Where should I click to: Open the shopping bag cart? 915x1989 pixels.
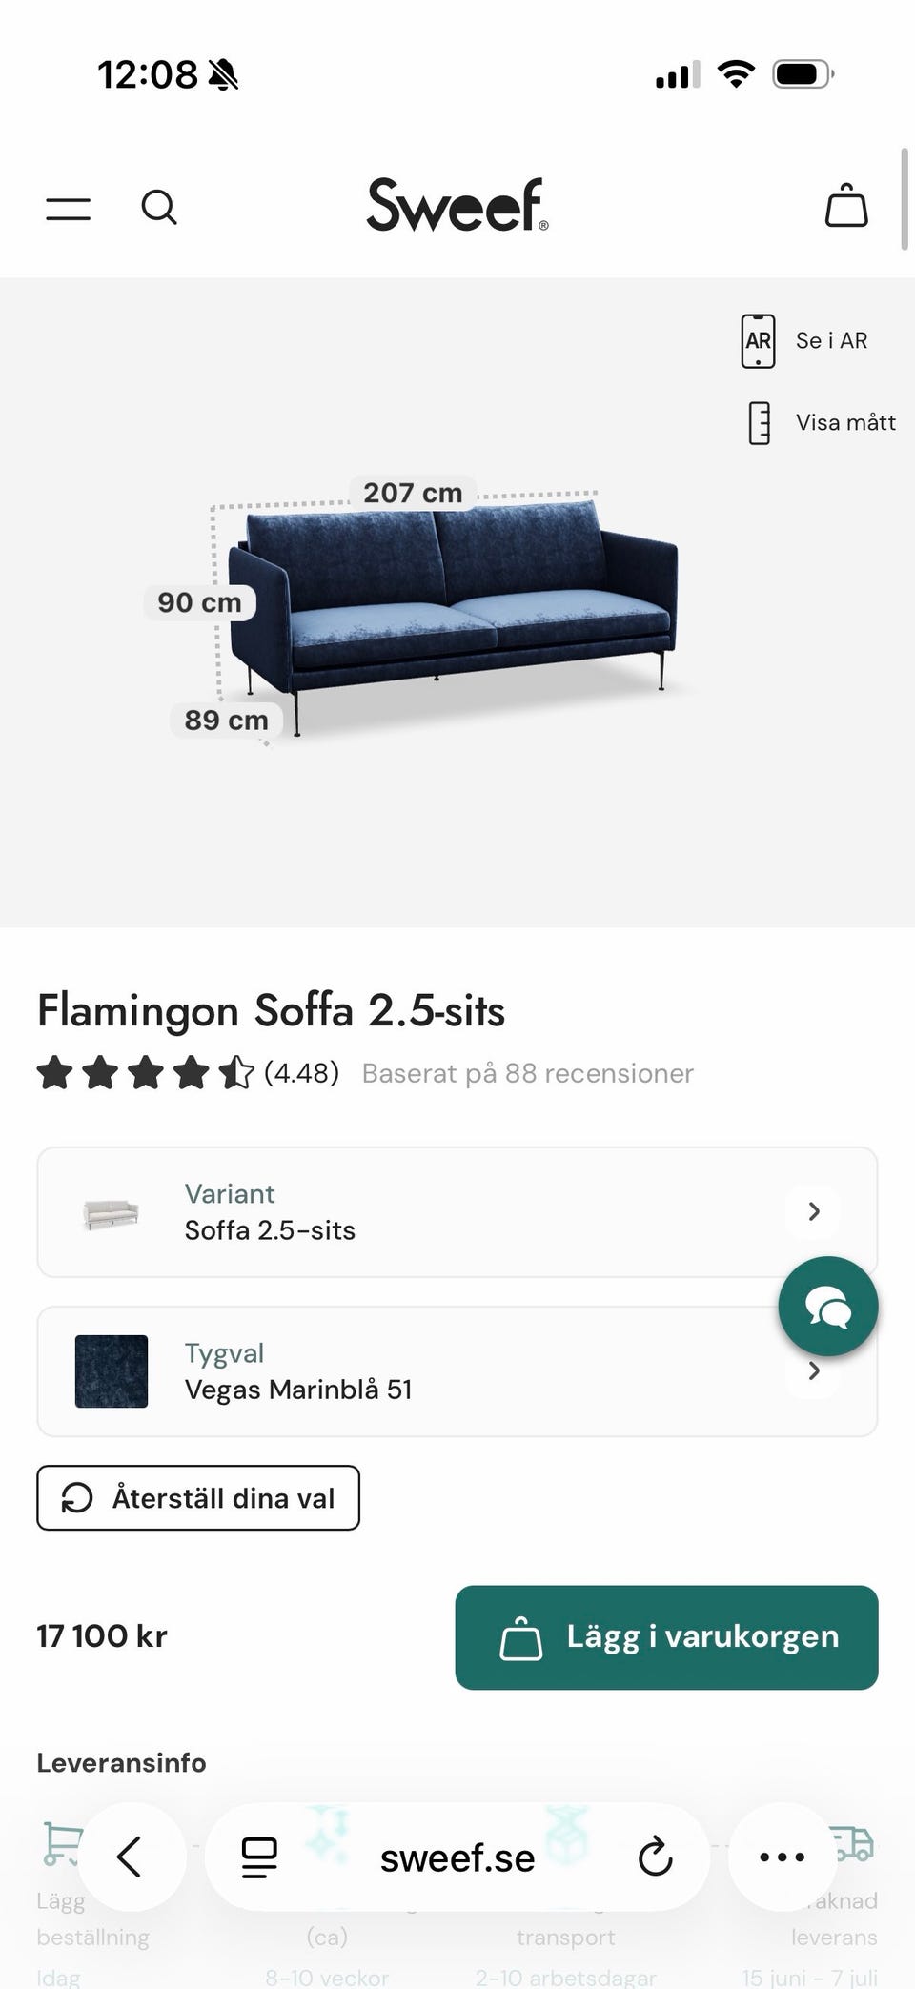coord(845,206)
